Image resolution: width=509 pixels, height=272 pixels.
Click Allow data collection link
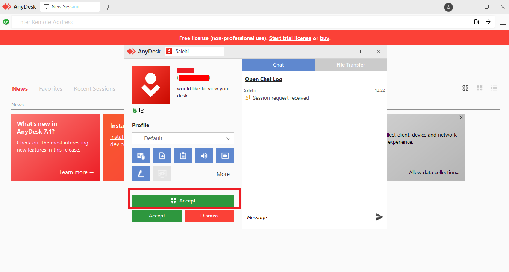coord(434,172)
